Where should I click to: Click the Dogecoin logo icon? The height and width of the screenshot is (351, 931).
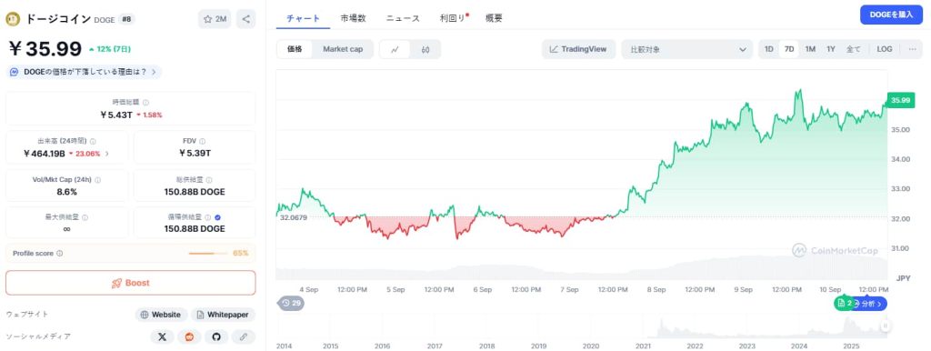[x=13, y=19]
